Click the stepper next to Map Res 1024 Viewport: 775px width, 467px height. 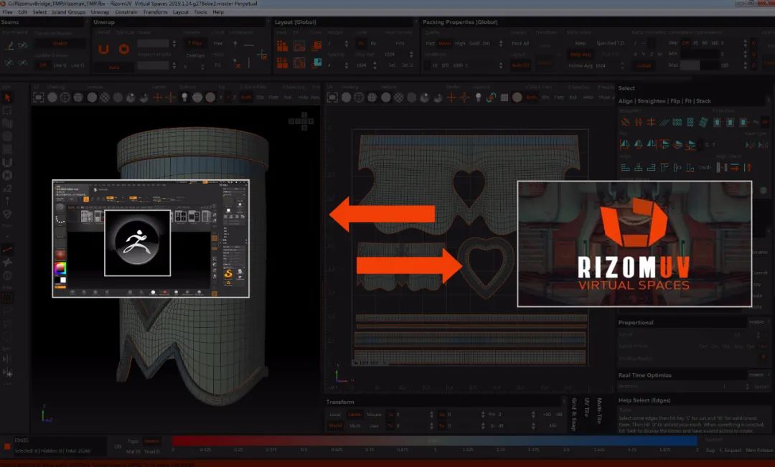click(x=375, y=65)
